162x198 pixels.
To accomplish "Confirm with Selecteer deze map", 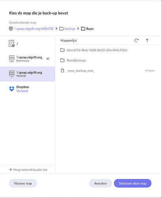I will click(132, 183).
